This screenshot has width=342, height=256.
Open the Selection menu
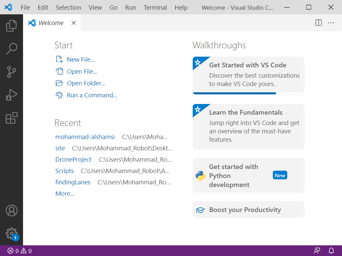68,7
